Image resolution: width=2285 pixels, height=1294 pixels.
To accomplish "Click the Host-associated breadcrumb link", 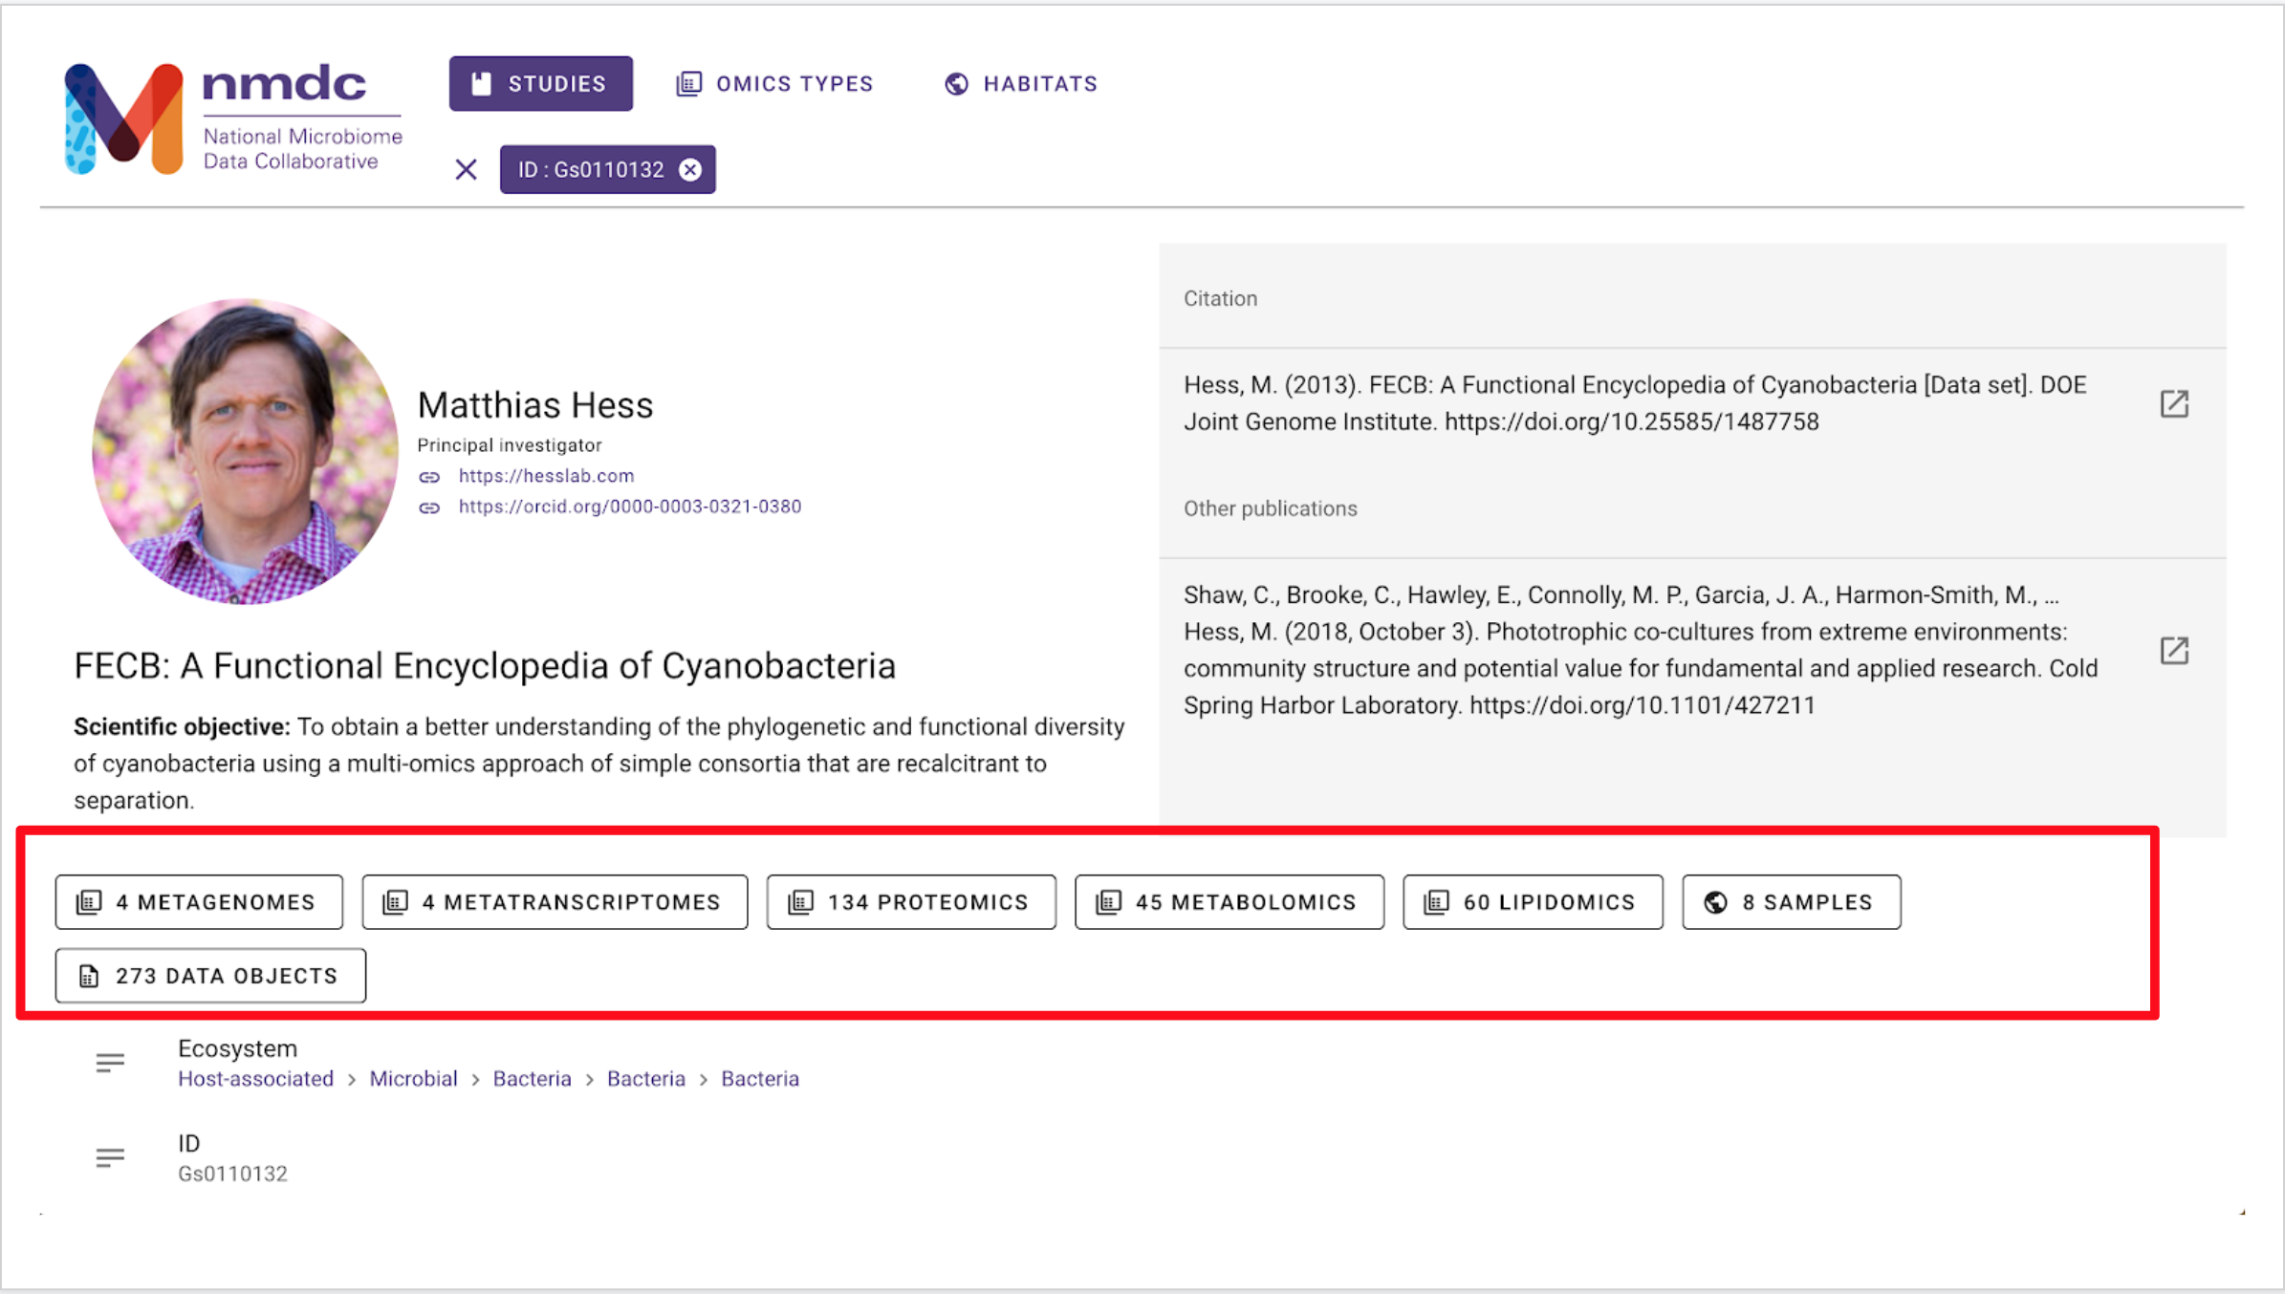I will coord(255,1078).
